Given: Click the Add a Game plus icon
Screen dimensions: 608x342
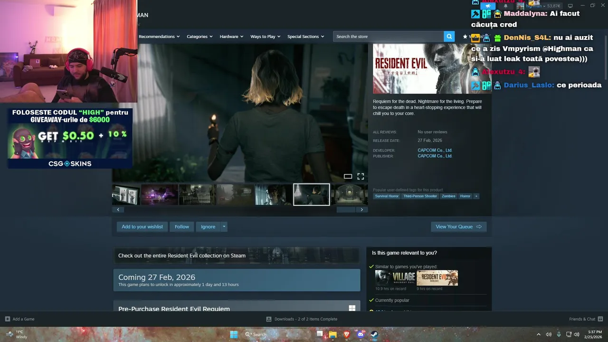Looking at the screenshot, I should [8, 319].
